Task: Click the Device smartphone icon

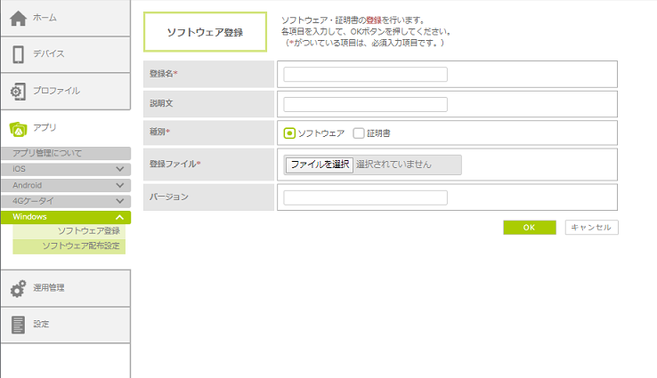Action: [18, 53]
